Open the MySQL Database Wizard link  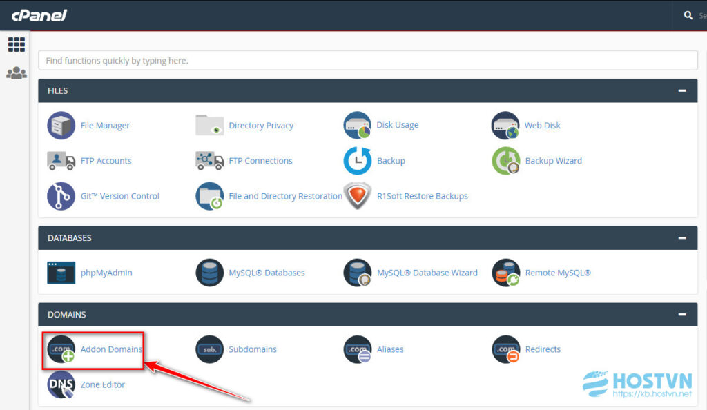click(427, 273)
